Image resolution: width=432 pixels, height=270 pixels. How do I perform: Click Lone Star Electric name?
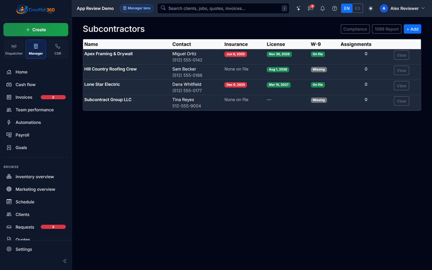pos(102,84)
